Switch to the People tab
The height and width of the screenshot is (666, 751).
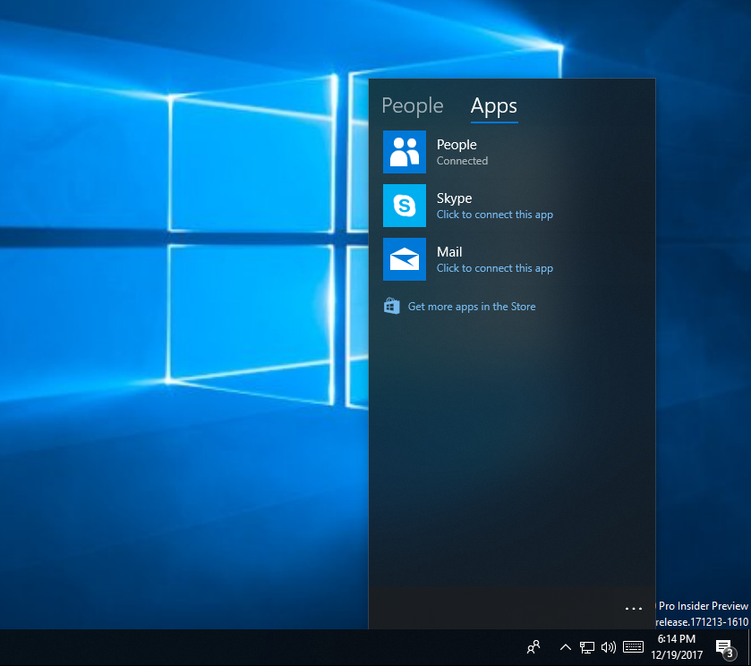(413, 106)
